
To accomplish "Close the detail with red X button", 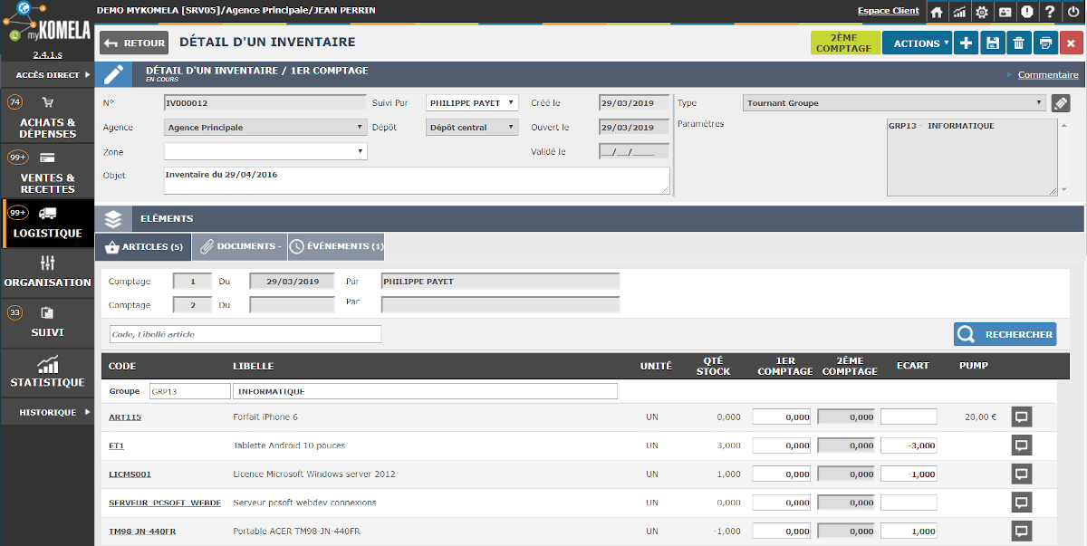I will tap(1072, 43).
